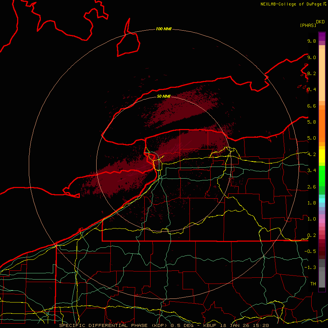Click the NEXLAB-College of DuPage title text
The image size is (328, 328).
click(291, 4)
